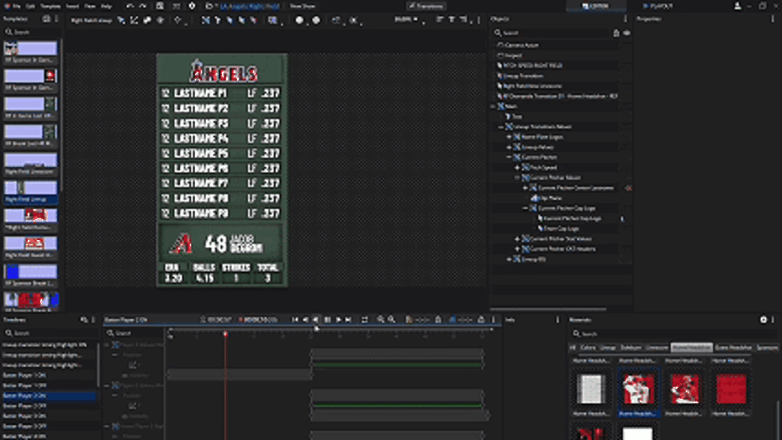
Task: Click the play button in timeline controls
Action: tap(338, 320)
